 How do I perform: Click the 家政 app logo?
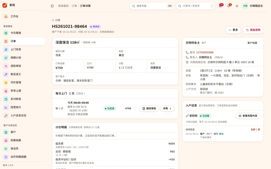pyautogui.click(x=5, y=5)
